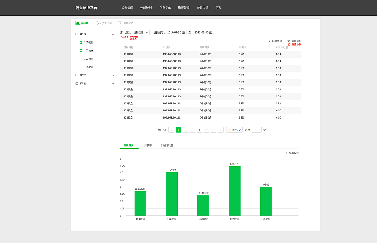Open the 统计类型 设备统计 dropdown
This screenshot has width=377, height=243.
point(141,32)
